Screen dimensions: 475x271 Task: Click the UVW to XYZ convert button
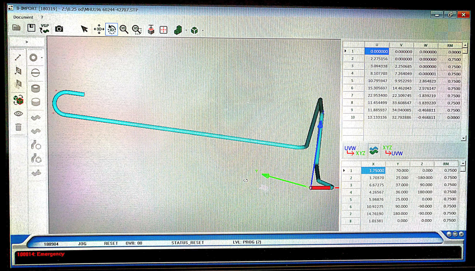(354, 151)
